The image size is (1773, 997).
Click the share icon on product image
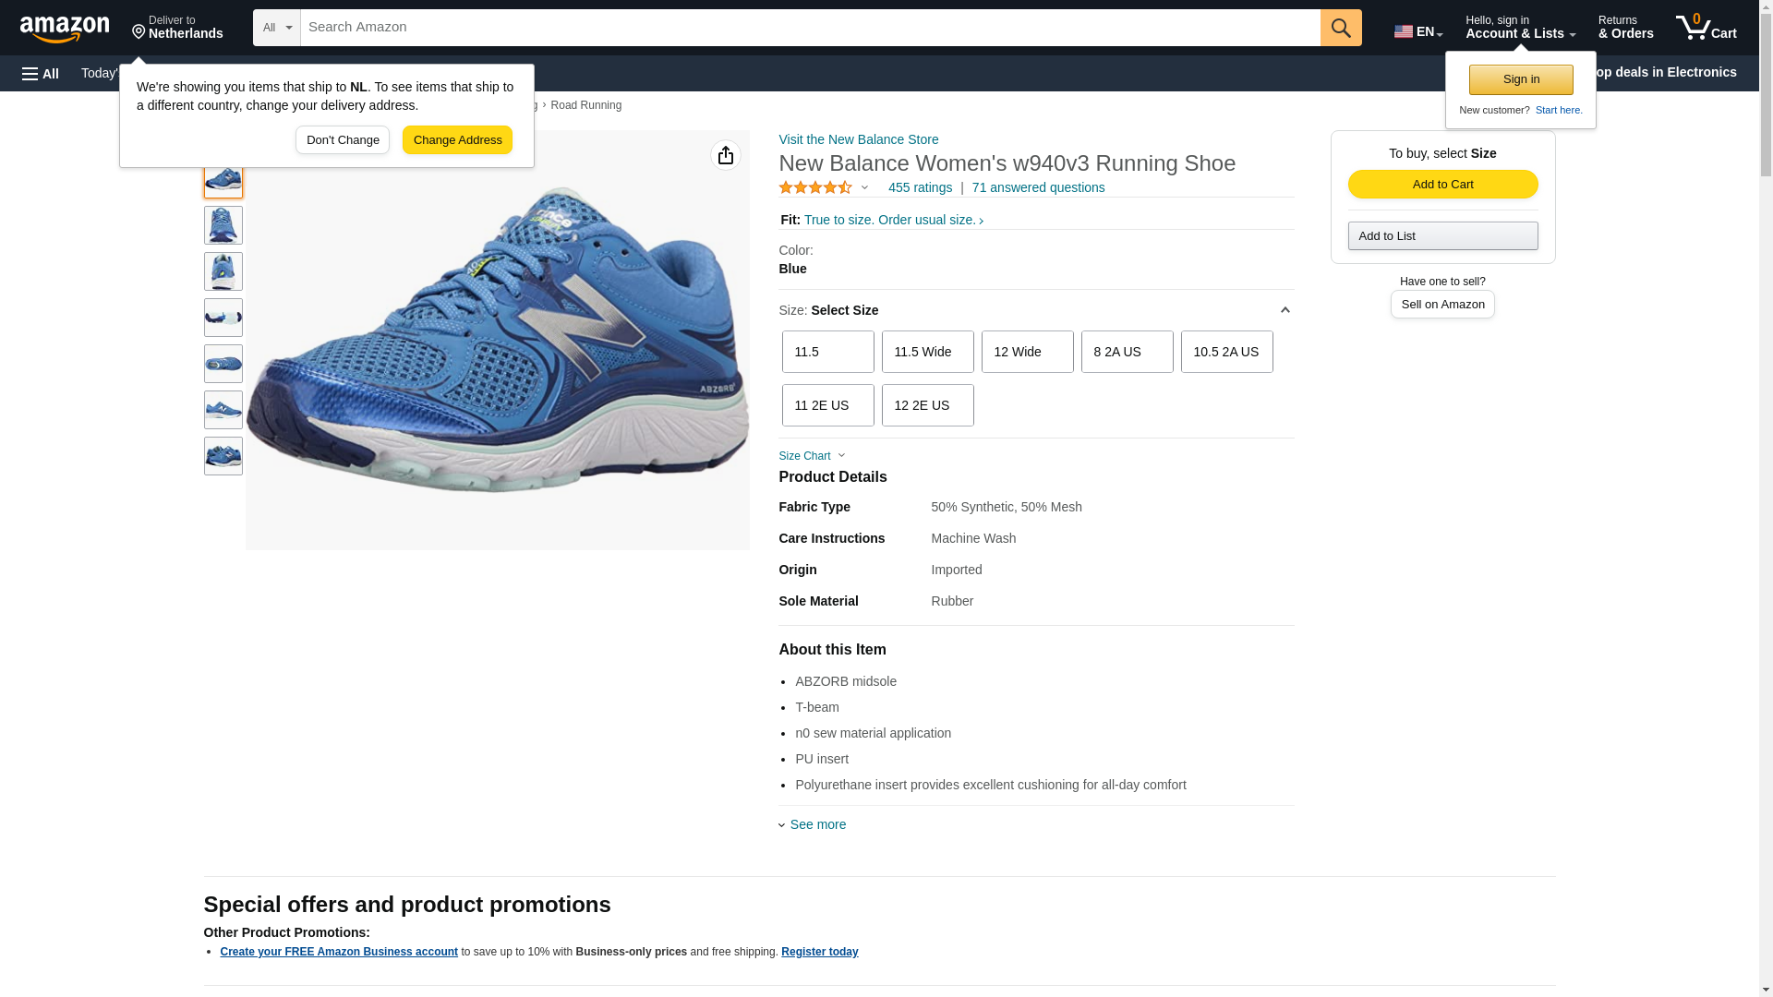pyautogui.click(x=726, y=155)
